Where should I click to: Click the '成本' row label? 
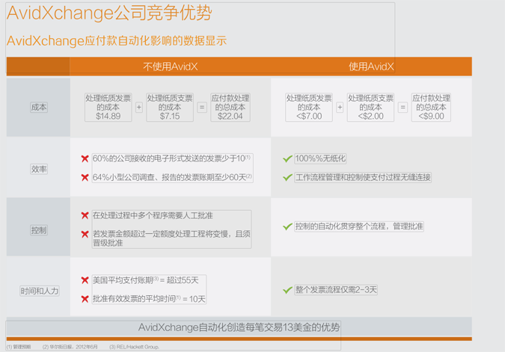pyautogui.click(x=39, y=107)
